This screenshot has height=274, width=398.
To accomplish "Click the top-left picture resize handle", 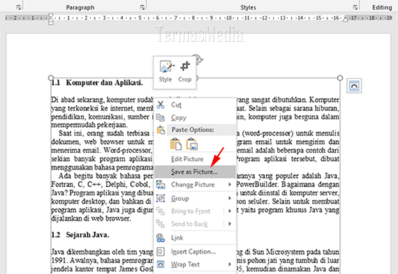I will (51, 77).
